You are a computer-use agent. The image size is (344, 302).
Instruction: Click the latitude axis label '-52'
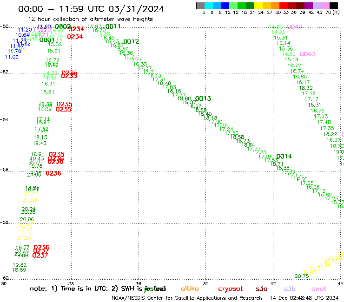click(x=4, y=72)
